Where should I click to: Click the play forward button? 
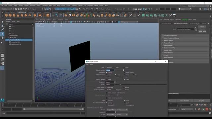202,105
